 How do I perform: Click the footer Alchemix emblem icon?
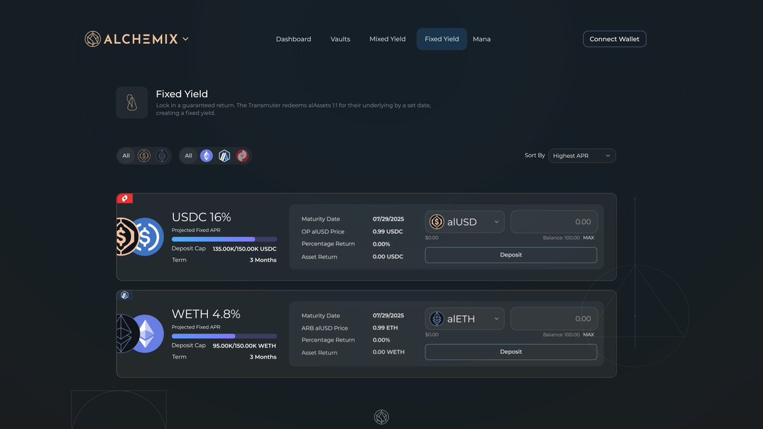pyautogui.click(x=381, y=417)
